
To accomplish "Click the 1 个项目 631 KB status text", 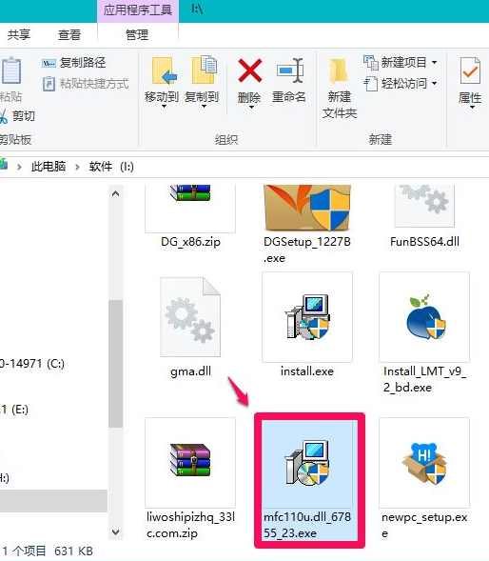I will click(x=48, y=551).
